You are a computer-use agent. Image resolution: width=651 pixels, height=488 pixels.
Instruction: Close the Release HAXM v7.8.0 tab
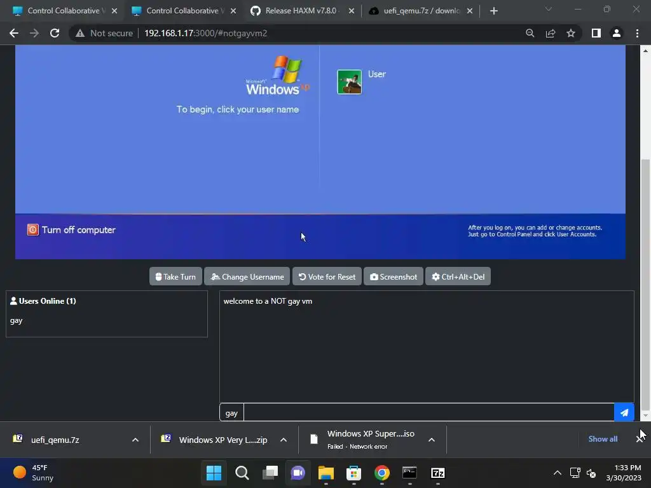351,11
